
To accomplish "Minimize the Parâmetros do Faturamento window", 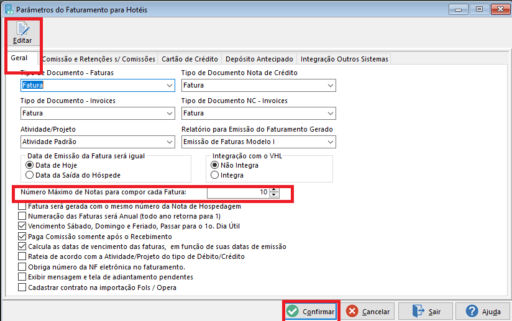I will [x=458, y=9].
